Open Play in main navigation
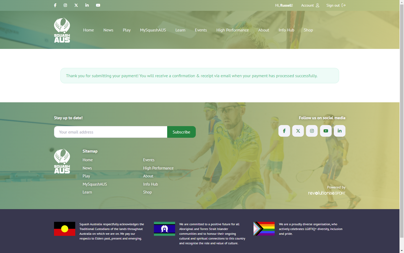This screenshot has width=404, height=253. pos(127,30)
